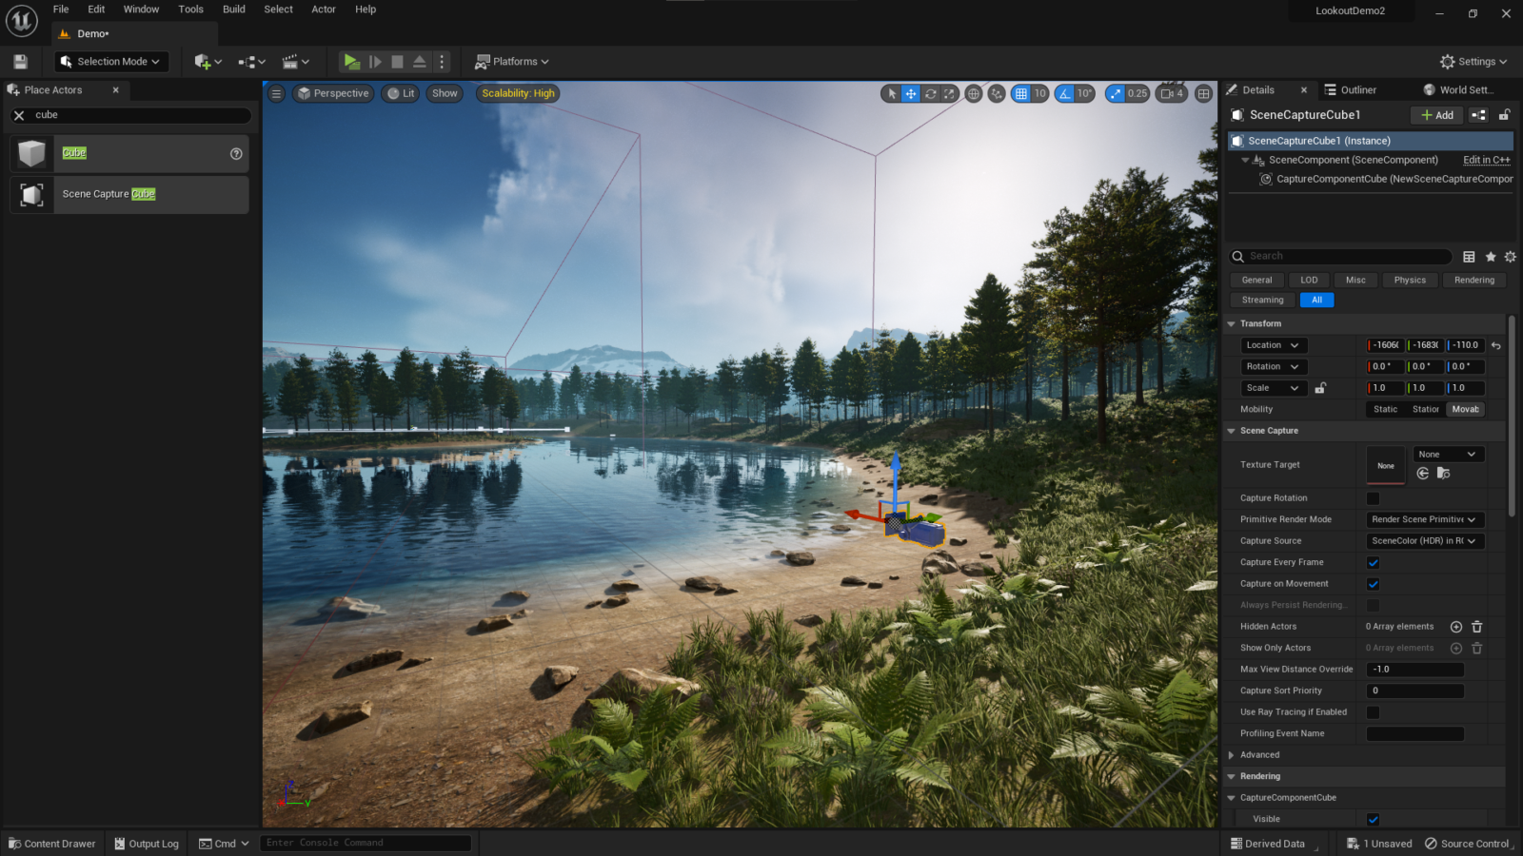Activate the Scale tool
The height and width of the screenshot is (856, 1523).
coord(950,93)
